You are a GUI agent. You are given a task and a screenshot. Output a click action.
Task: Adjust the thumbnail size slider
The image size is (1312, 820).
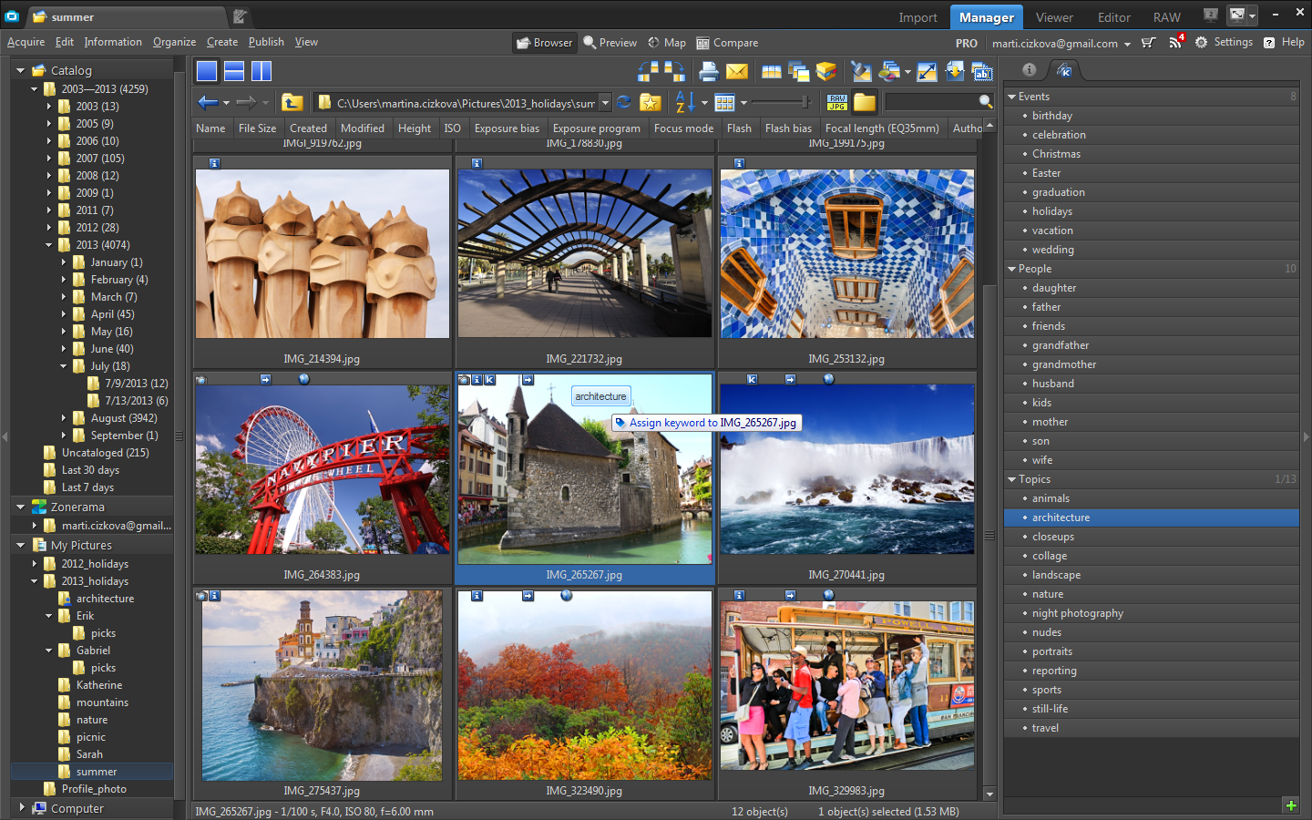pyautogui.click(x=780, y=102)
